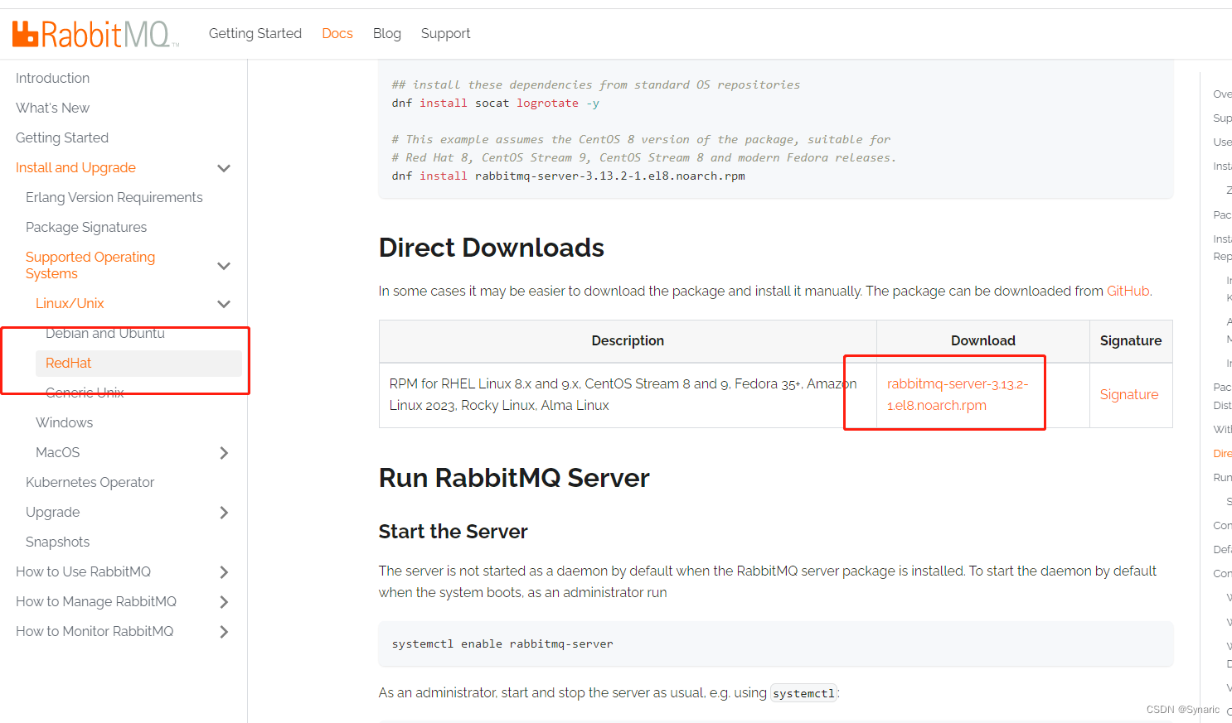Click the 'dnf install rabbitmq-server' rpm line
This screenshot has width=1232, height=723.
point(569,176)
